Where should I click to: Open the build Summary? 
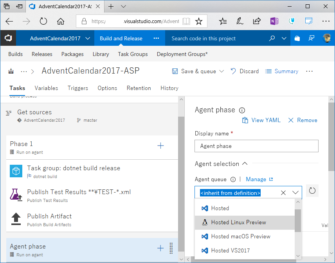(282, 71)
